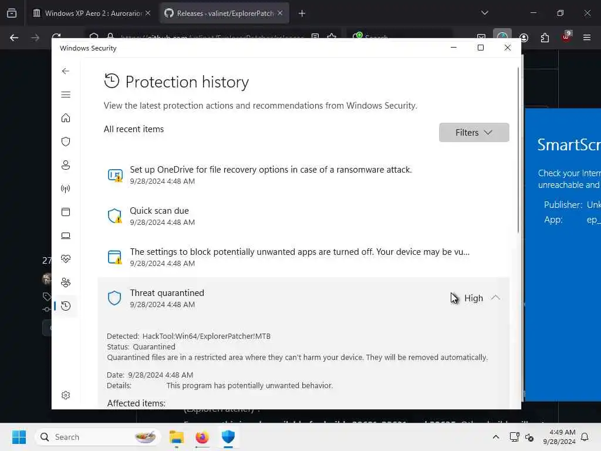Open Firewall & network protection icon

point(66,189)
